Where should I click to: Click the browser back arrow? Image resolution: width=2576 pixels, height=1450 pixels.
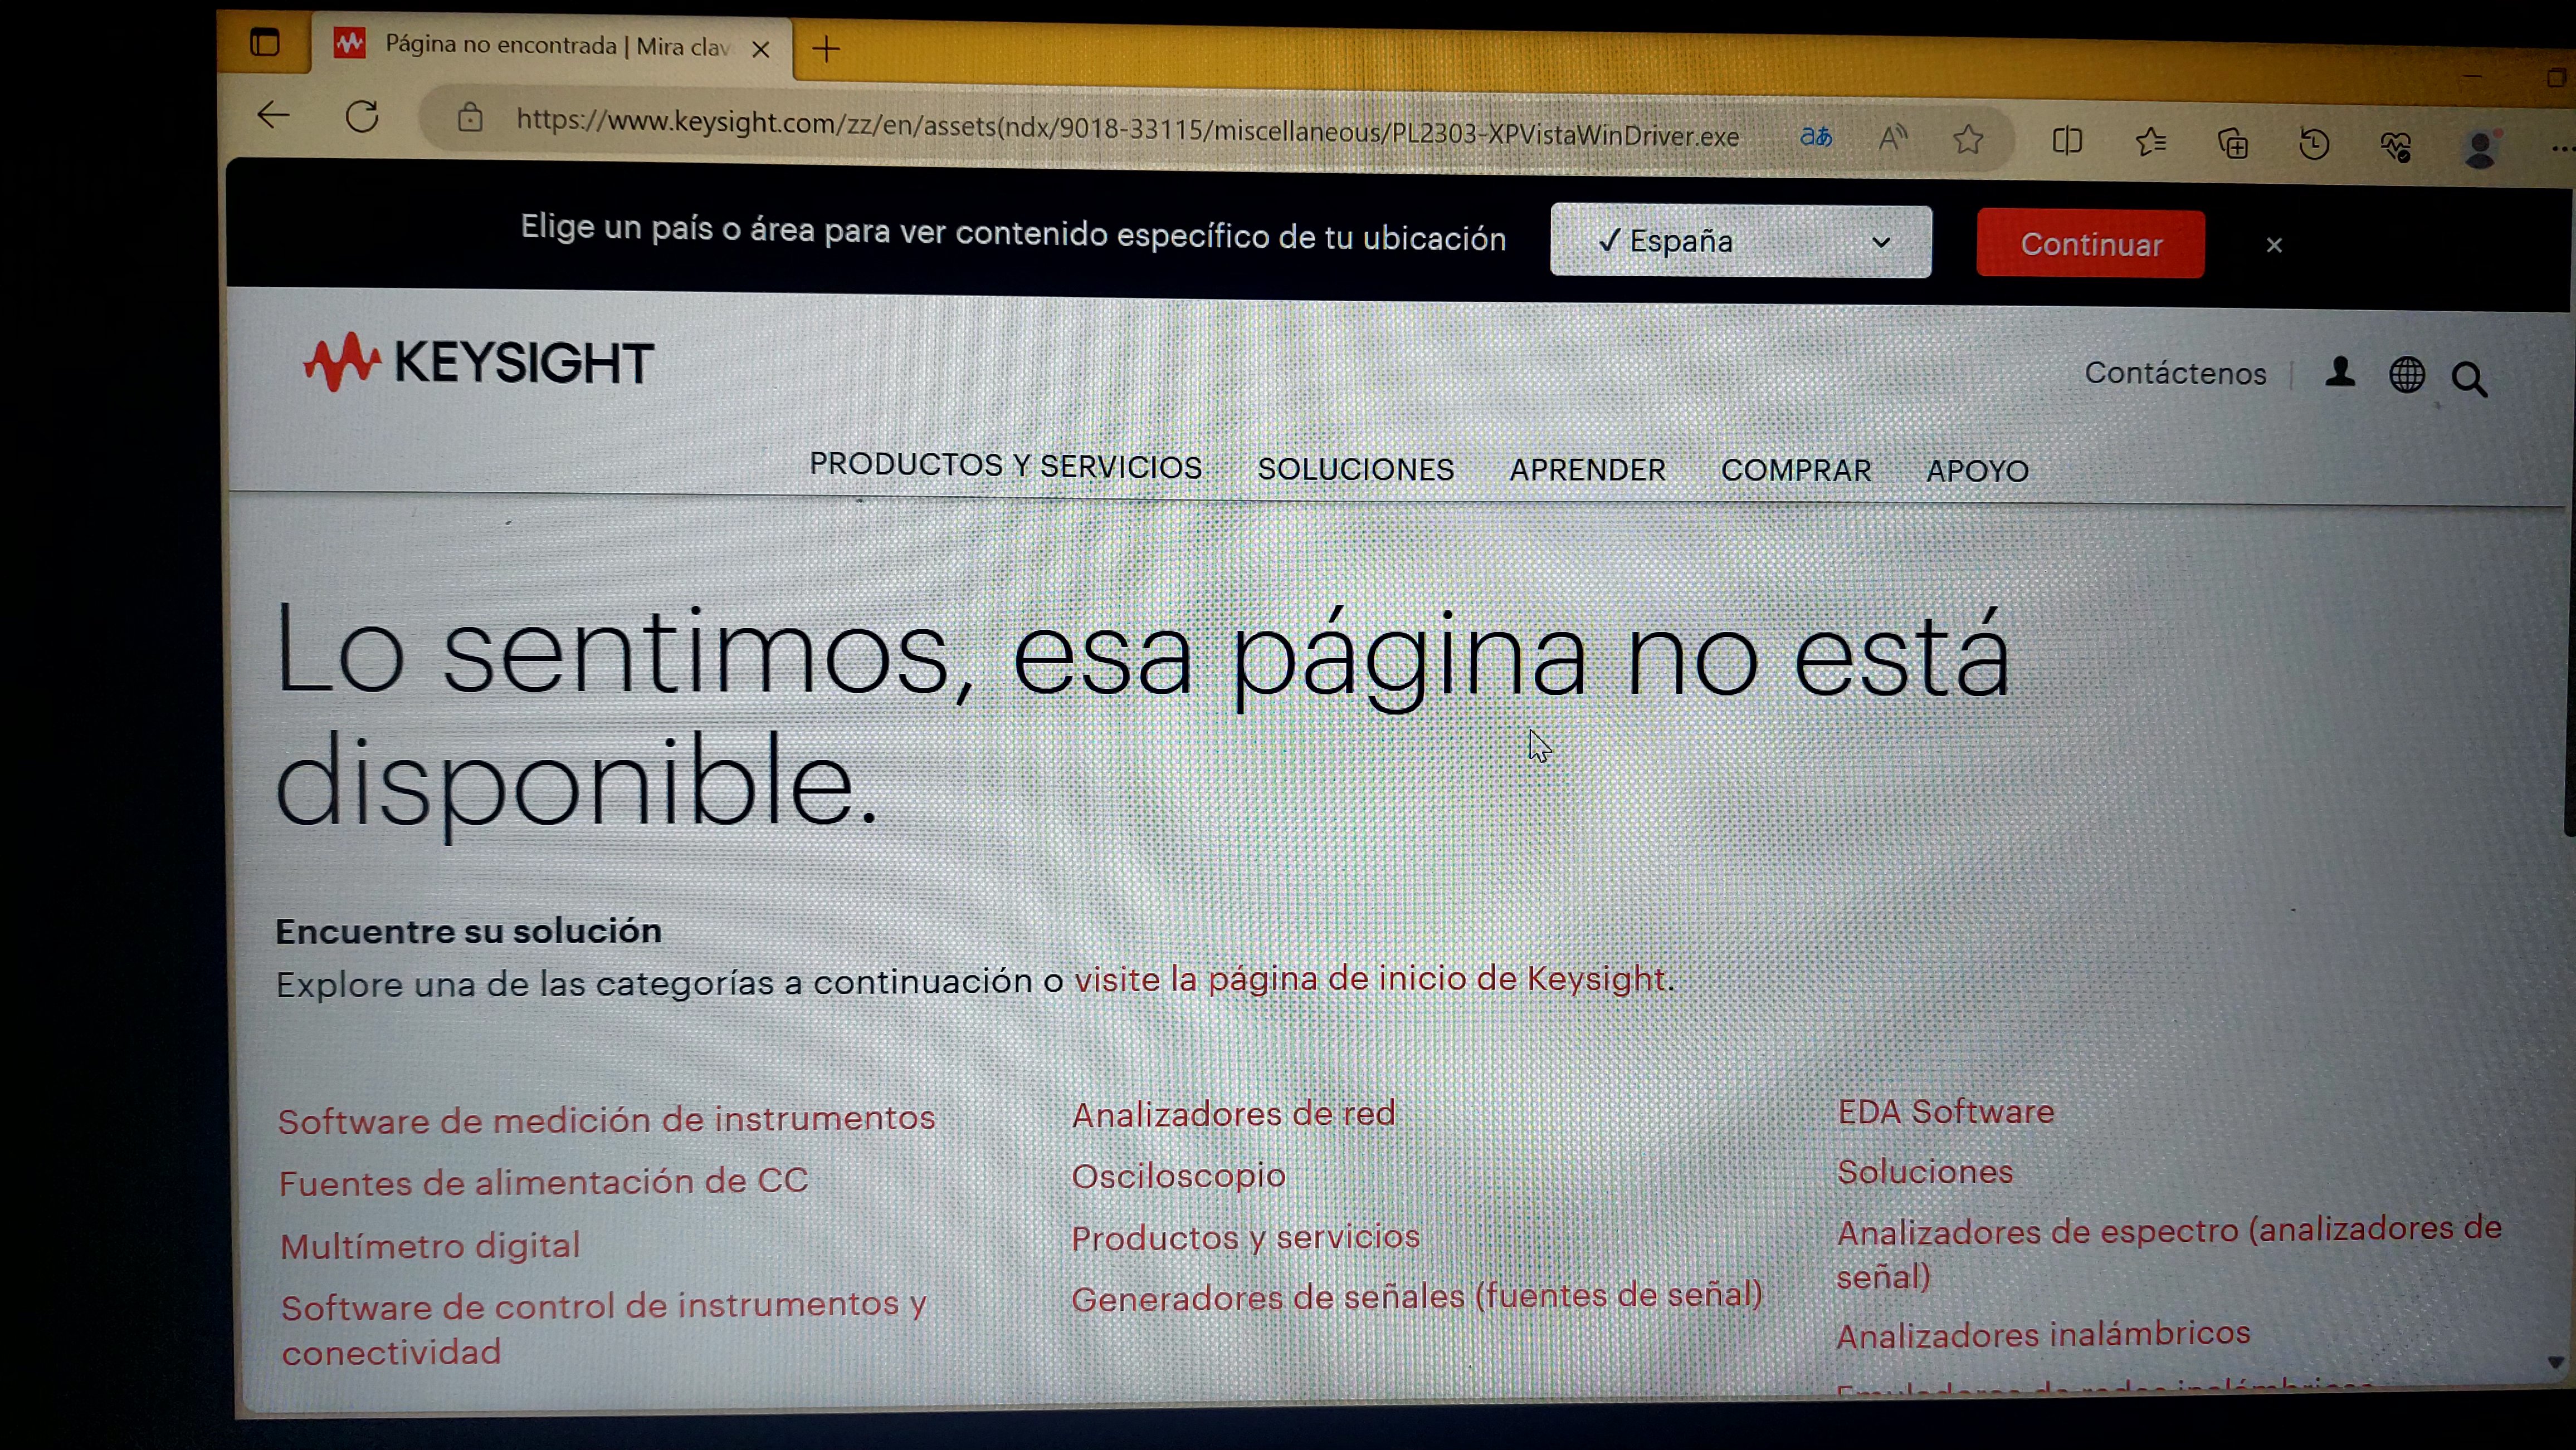click(x=273, y=115)
